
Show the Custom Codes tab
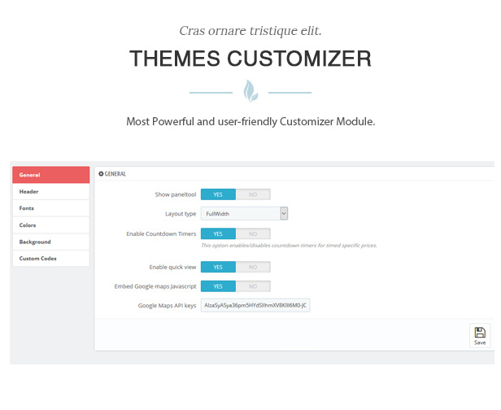coord(50,259)
